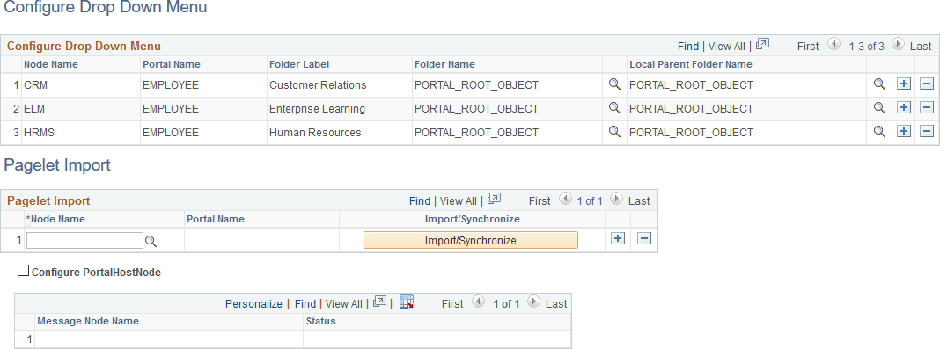
Task: Select the Enterprise Learning folder label
Action: [x=317, y=109]
